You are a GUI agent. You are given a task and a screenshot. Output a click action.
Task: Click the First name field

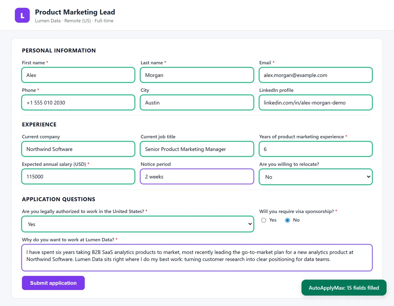78,75
